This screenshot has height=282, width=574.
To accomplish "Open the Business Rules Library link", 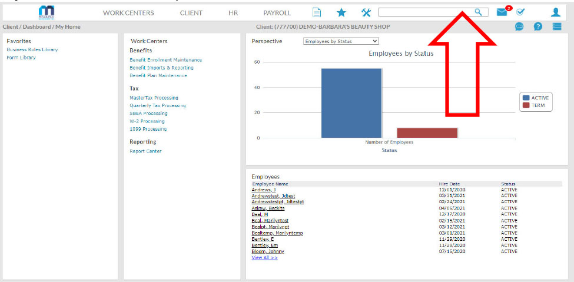I will coord(32,49).
